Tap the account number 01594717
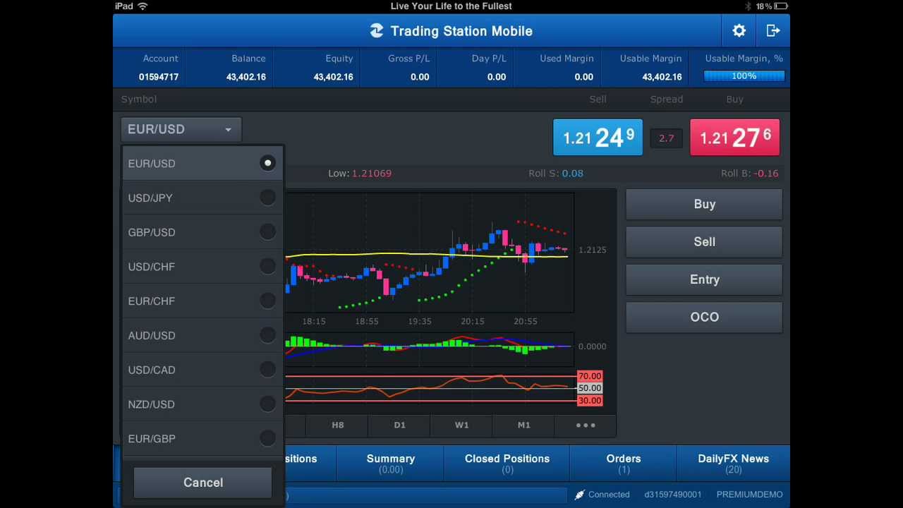This screenshot has height=508, width=903. click(159, 77)
